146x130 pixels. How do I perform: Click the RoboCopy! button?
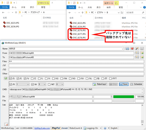(100, 84)
